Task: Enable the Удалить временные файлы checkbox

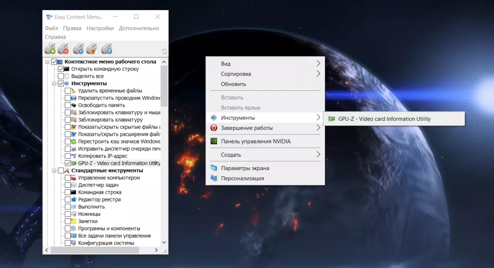Action: [68, 91]
